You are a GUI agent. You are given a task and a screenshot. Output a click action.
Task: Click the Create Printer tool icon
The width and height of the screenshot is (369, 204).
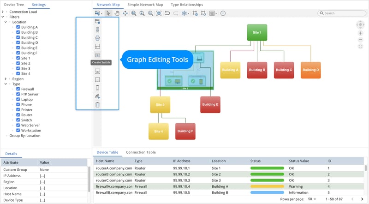pos(97,38)
